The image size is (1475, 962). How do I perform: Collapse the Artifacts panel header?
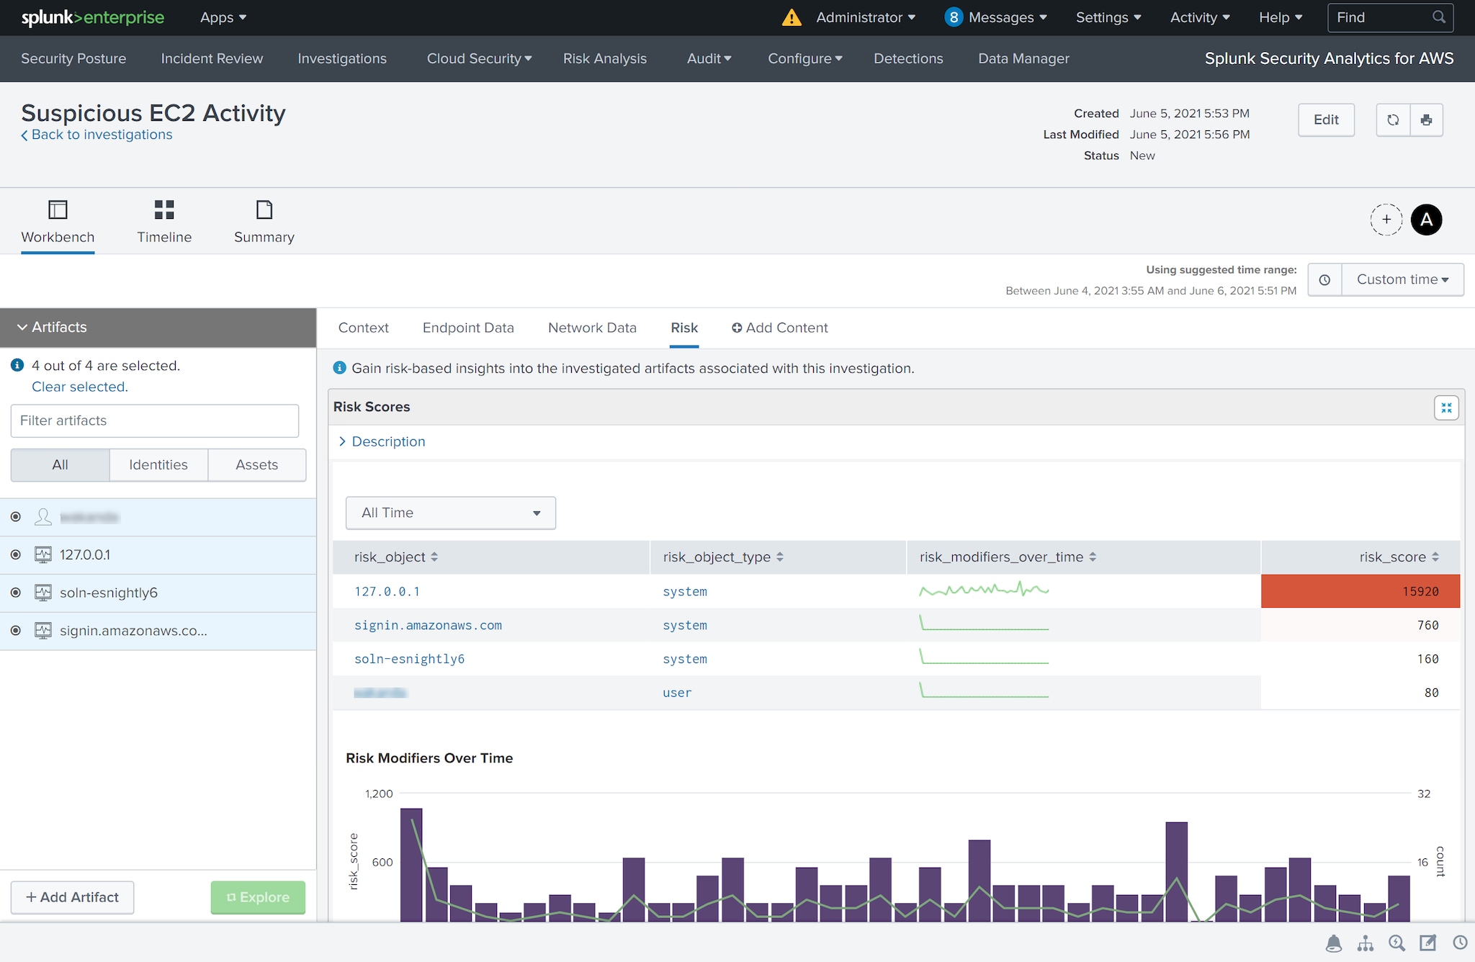tap(158, 328)
